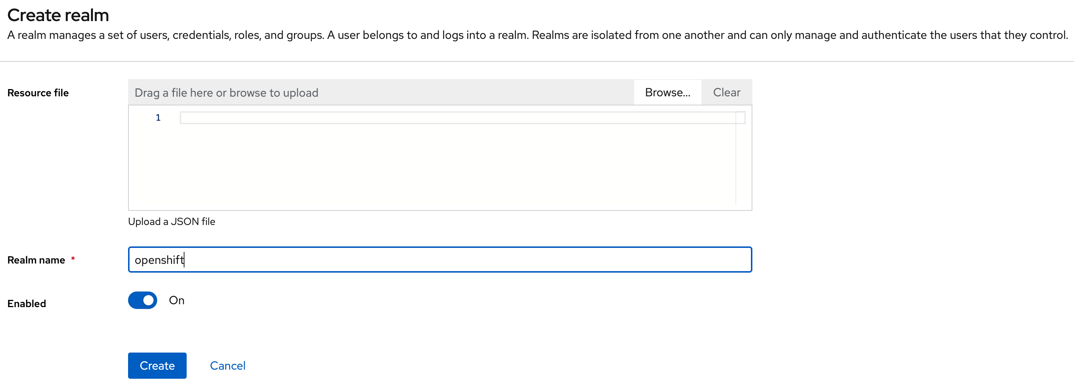Click the Enabled toggle control
This screenshot has width=1074, height=386.
point(142,300)
